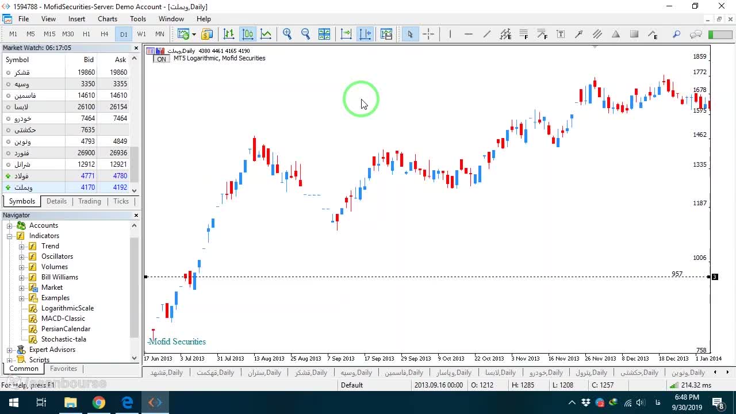Select the arrow drawing tool

579,34
